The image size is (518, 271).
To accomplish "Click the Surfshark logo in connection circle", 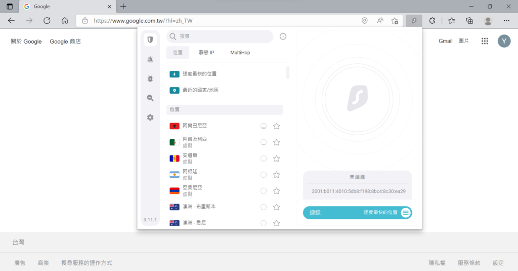I will [x=358, y=98].
